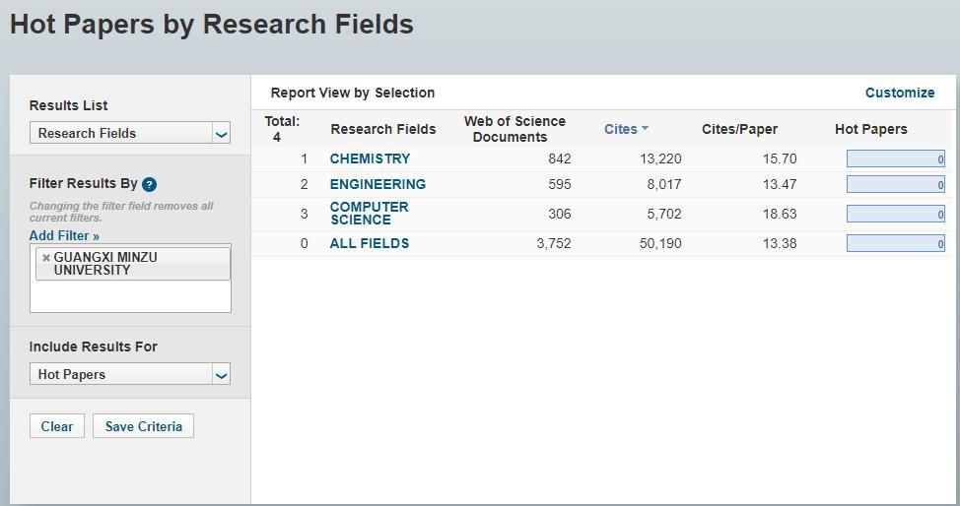Open the Customize report link
This screenshot has width=960, height=506.
pos(899,93)
